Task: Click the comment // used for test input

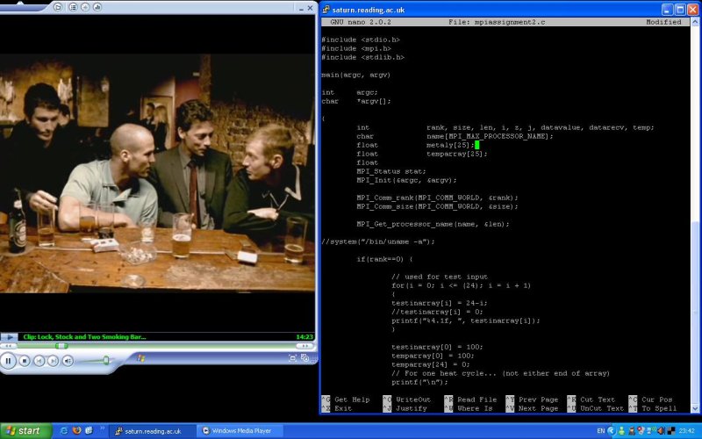Action: (x=440, y=277)
